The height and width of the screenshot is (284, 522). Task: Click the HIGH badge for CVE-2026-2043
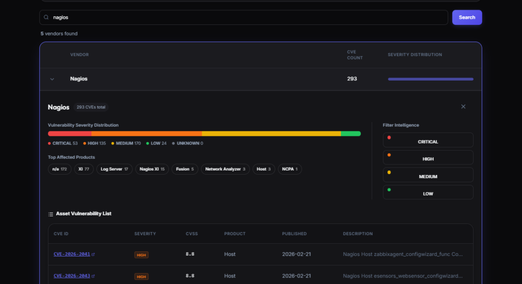[142, 277]
